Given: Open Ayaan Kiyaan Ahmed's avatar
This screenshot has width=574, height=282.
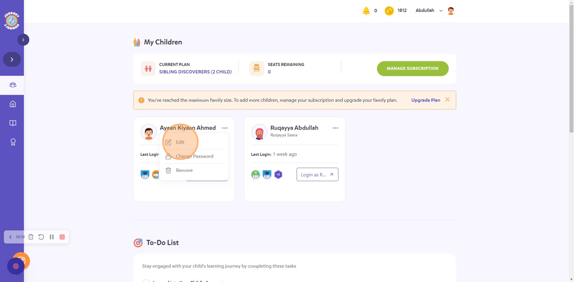Looking at the screenshot, I should [149, 132].
